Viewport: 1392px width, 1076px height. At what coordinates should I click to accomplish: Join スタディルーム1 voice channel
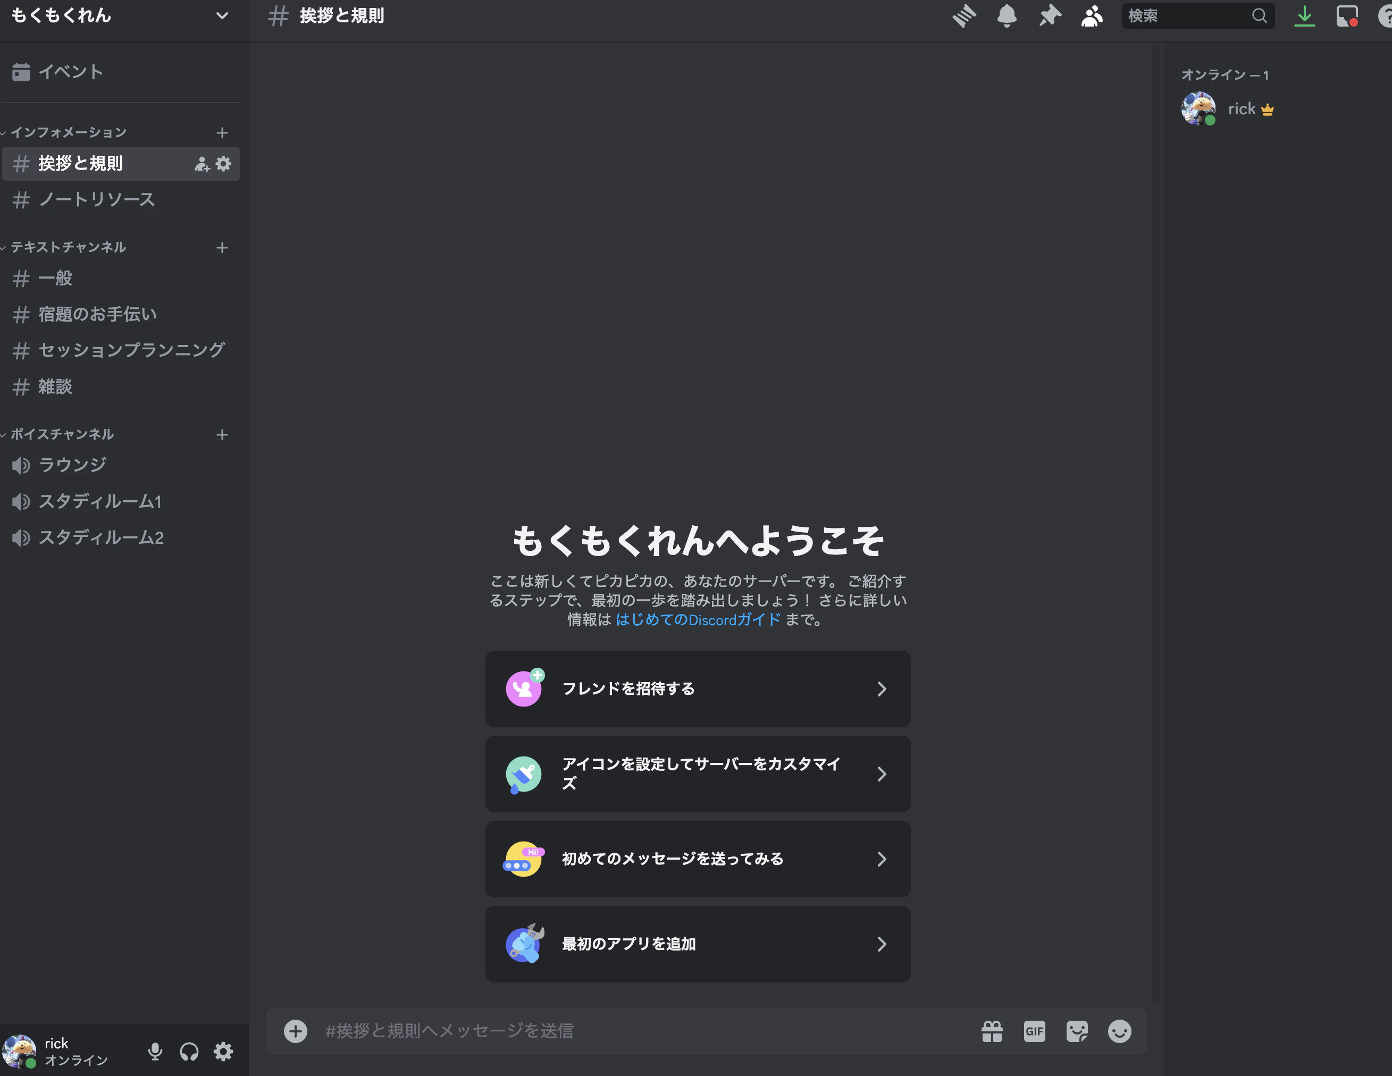[121, 502]
